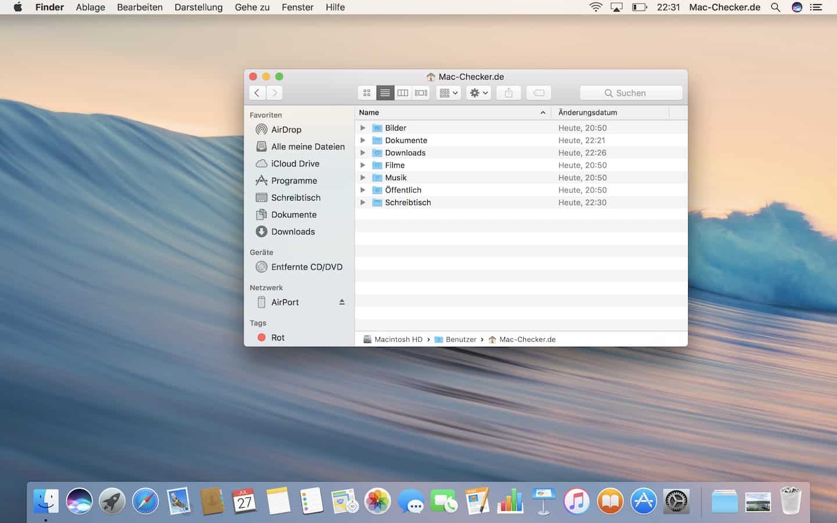Viewport: 837px width, 523px height.
Task: Switch to column view
Action: click(403, 93)
